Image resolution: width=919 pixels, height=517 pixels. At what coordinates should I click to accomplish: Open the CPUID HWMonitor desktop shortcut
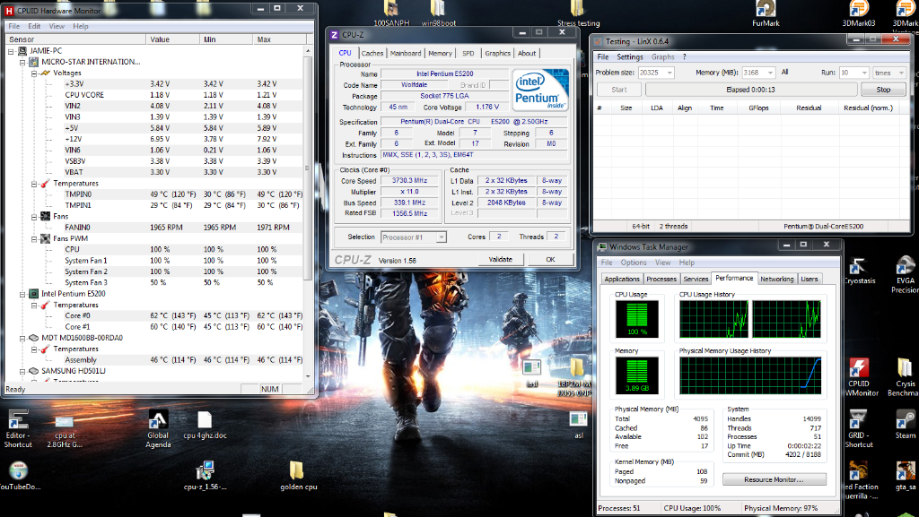861,377
